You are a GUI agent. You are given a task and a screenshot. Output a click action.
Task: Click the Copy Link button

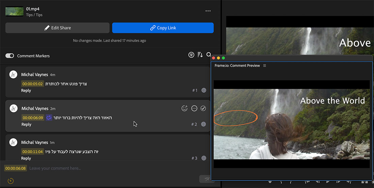pyautogui.click(x=163, y=28)
